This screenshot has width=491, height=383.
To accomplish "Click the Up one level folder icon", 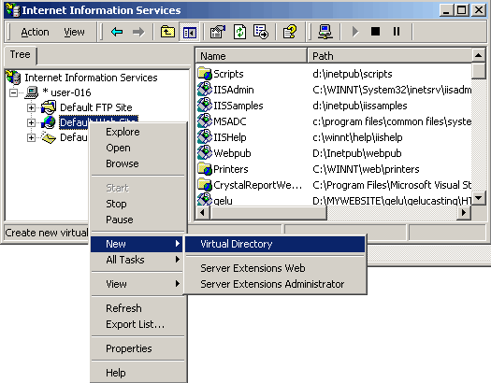I will 167,32.
